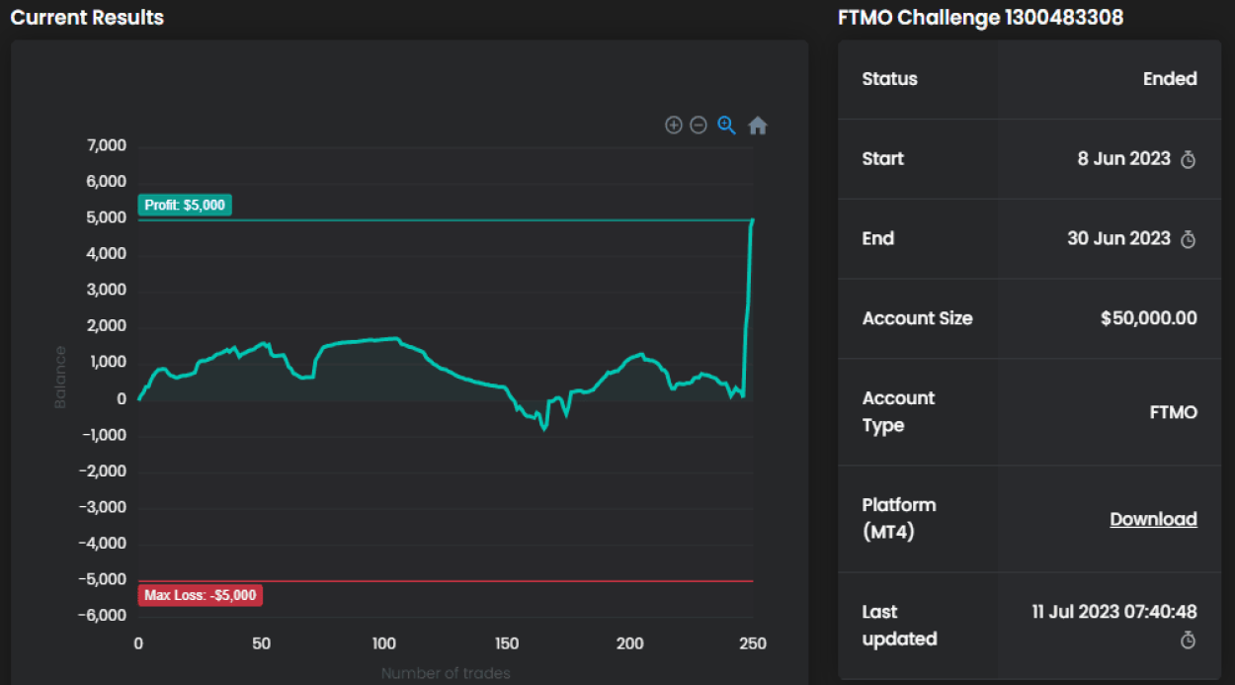Click clock icon beside End date

click(x=1189, y=239)
